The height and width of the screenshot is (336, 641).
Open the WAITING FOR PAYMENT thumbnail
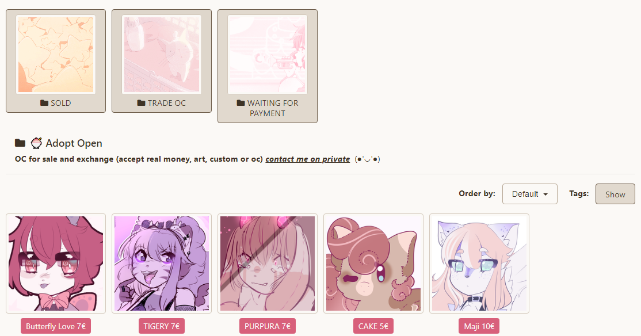click(x=268, y=55)
